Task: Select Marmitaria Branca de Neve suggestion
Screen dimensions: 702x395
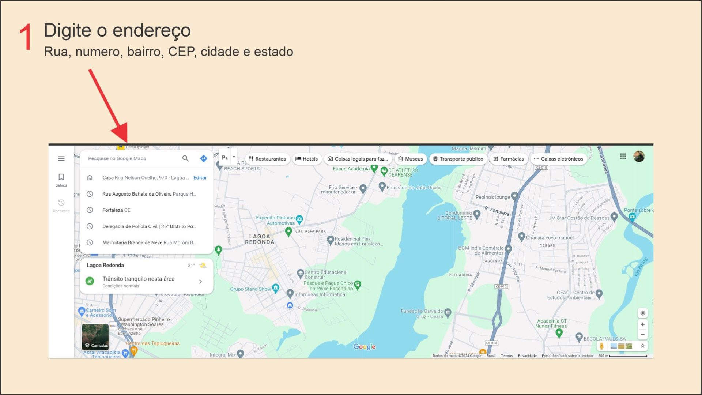Action: [146, 242]
